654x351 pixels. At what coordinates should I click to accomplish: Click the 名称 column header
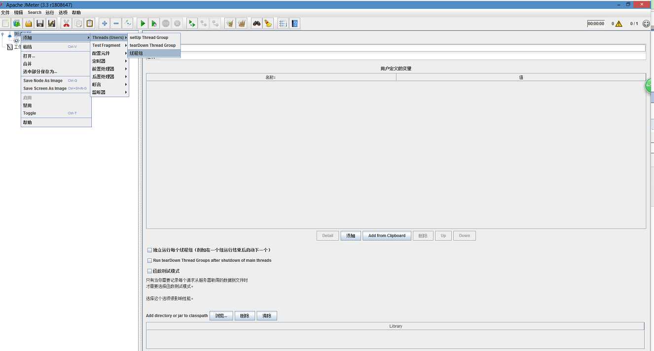click(271, 77)
